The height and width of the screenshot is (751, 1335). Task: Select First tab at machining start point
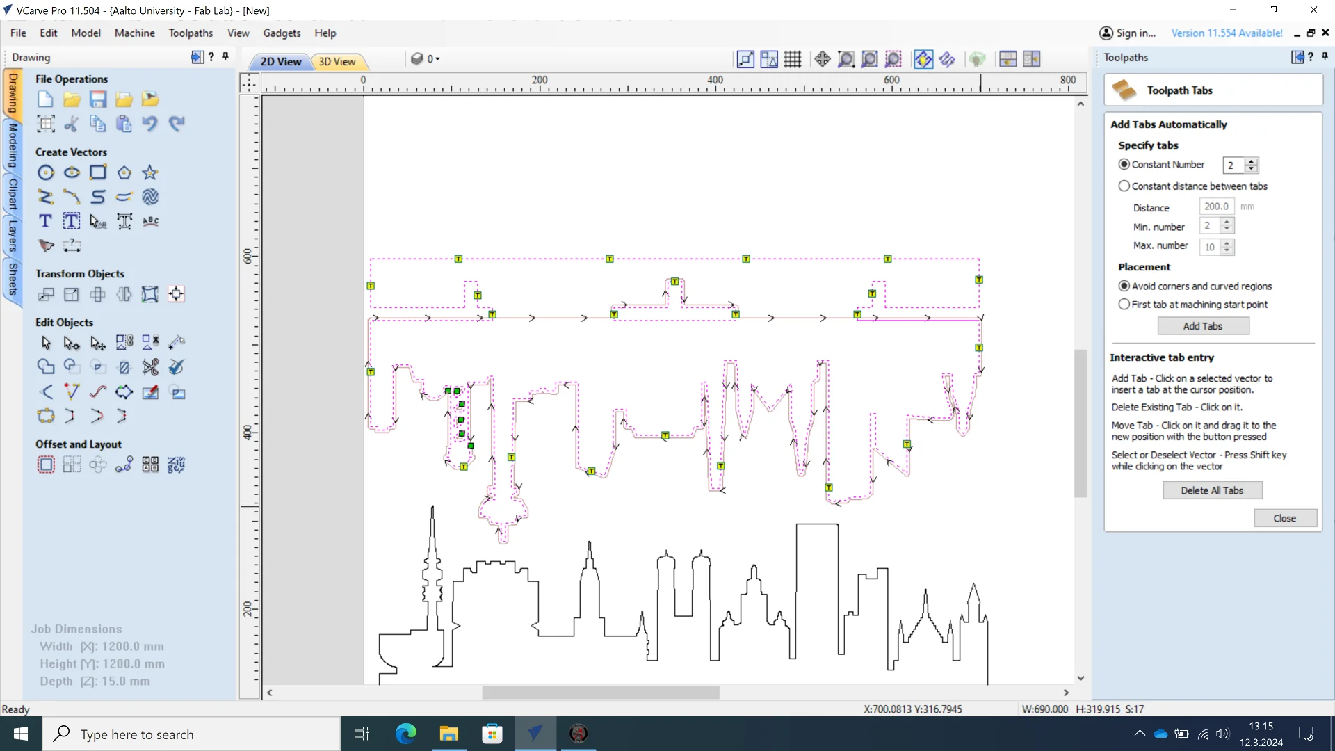1124,305
